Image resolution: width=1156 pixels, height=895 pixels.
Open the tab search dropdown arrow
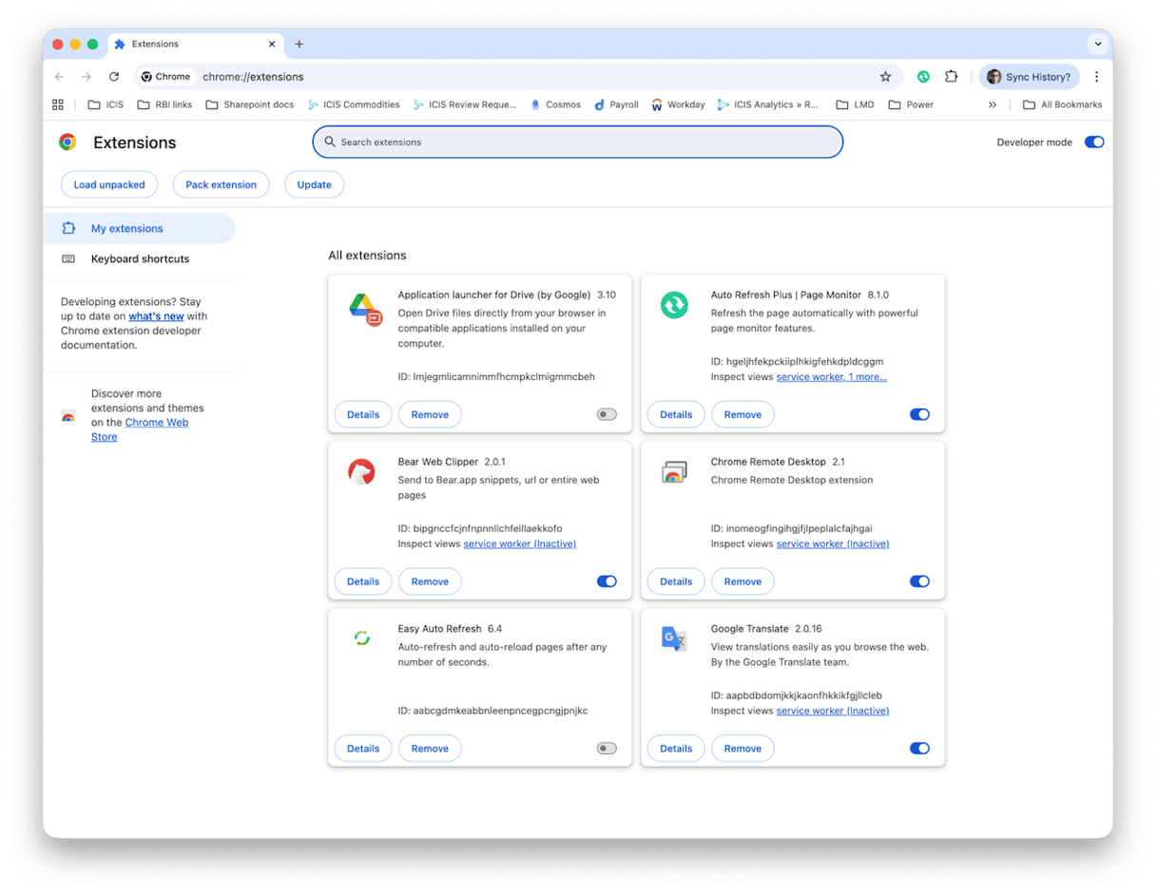(1098, 44)
